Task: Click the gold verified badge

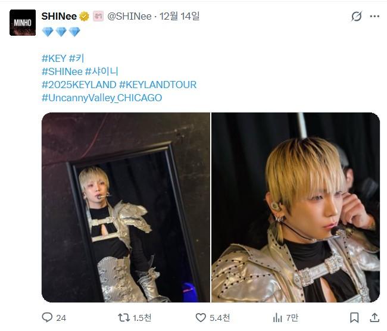Action: pyautogui.click(x=85, y=17)
